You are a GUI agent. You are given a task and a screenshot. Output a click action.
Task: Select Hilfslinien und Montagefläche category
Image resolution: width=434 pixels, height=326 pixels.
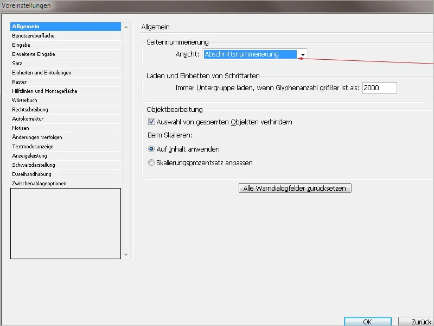pyautogui.click(x=66, y=91)
